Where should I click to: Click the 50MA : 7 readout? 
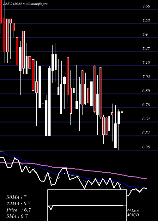click(x=16, y=197)
